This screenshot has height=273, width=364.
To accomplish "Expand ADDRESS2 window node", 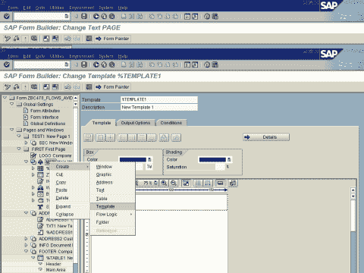I will pyautogui.click(x=26, y=238).
